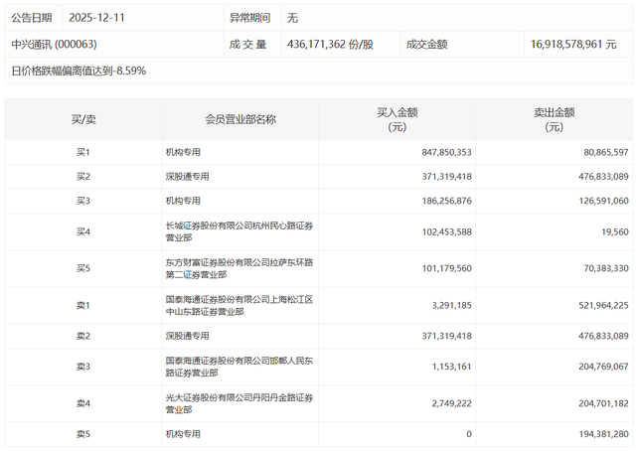The image size is (636, 451).
Task: Select the 卖3 row label
Action: (83, 367)
